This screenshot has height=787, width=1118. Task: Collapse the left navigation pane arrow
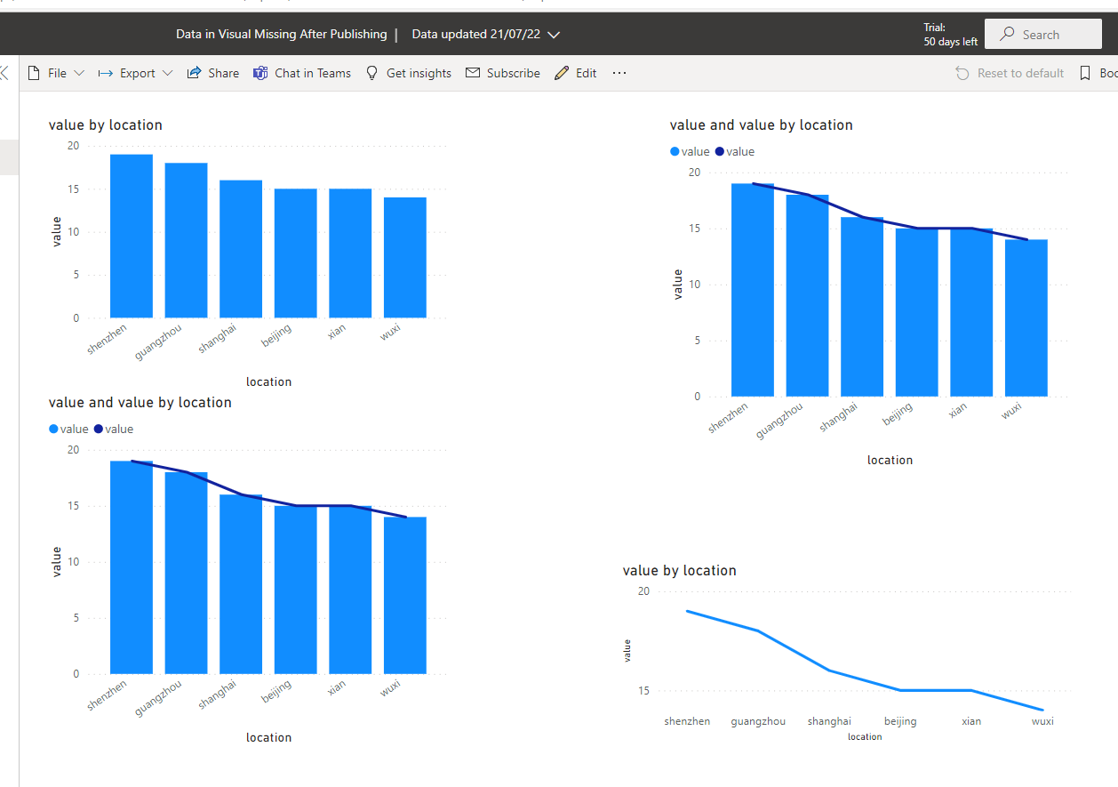tap(4, 73)
